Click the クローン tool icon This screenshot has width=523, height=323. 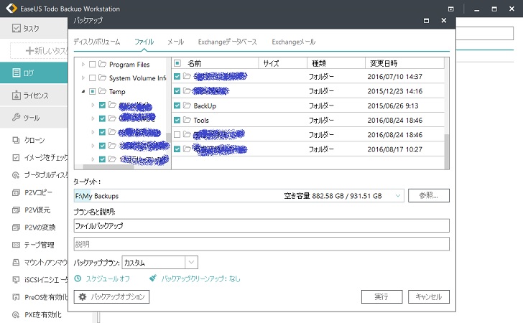click(x=16, y=140)
